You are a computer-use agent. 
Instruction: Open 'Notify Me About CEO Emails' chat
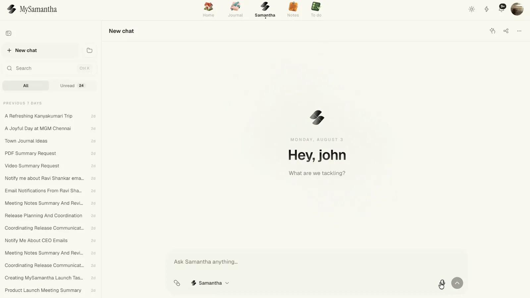click(x=50, y=240)
